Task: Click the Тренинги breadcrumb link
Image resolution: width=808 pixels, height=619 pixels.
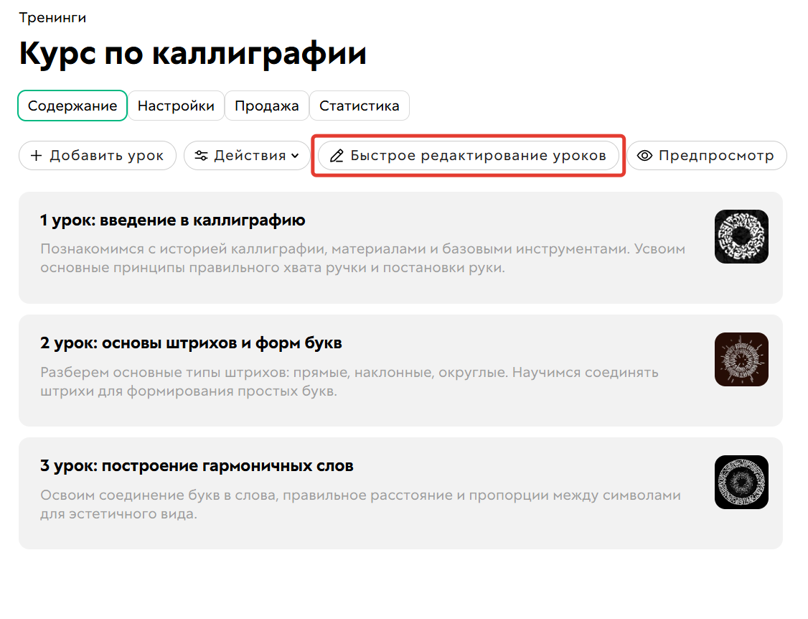Action: pyautogui.click(x=53, y=17)
